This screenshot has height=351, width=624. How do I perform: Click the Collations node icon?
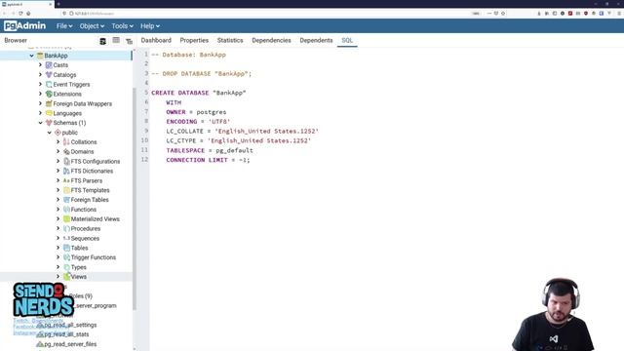click(66, 142)
